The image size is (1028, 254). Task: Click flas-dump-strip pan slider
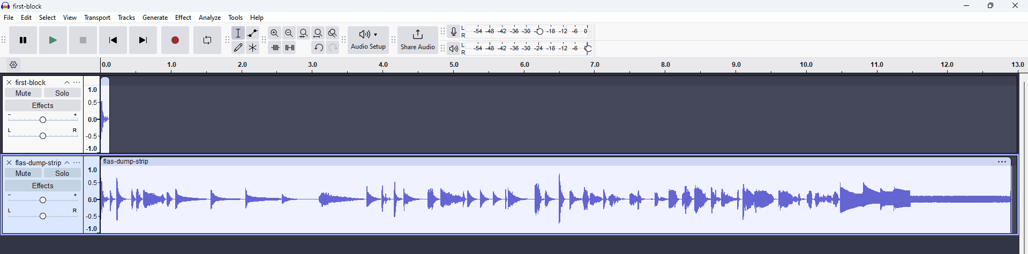[x=43, y=215]
